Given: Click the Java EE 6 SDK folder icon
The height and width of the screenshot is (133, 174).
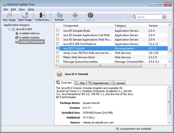Looking at the screenshot, I should [14, 29].
